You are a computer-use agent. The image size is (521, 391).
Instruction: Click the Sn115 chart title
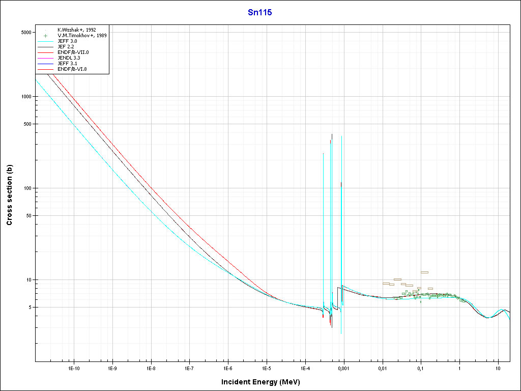[x=263, y=13]
